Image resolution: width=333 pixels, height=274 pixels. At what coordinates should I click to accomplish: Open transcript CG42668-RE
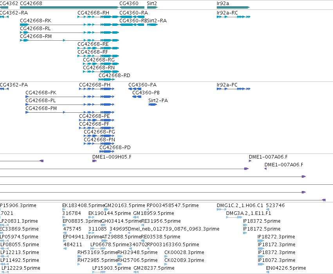93,44
